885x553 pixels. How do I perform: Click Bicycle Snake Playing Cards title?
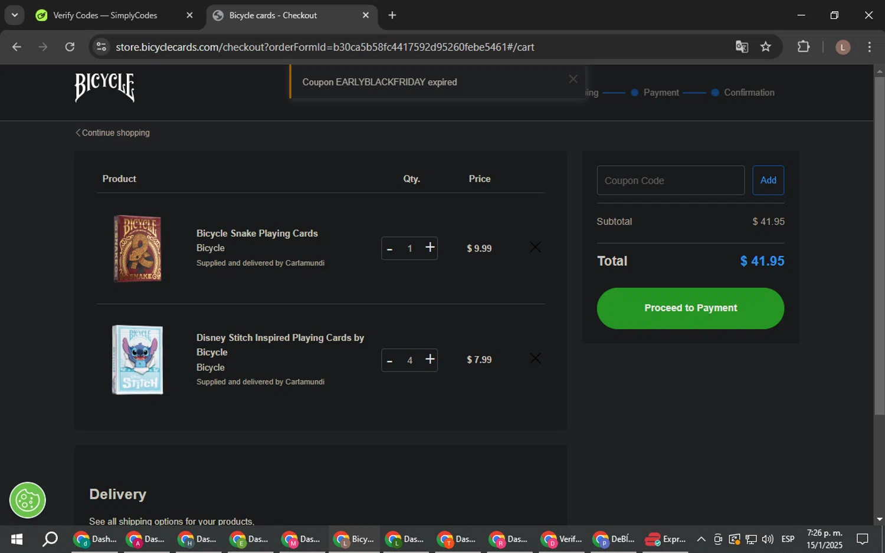point(257,233)
